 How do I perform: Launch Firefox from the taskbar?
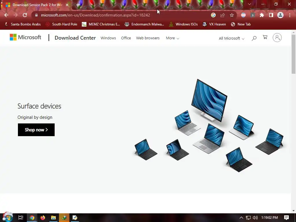coord(43,218)
